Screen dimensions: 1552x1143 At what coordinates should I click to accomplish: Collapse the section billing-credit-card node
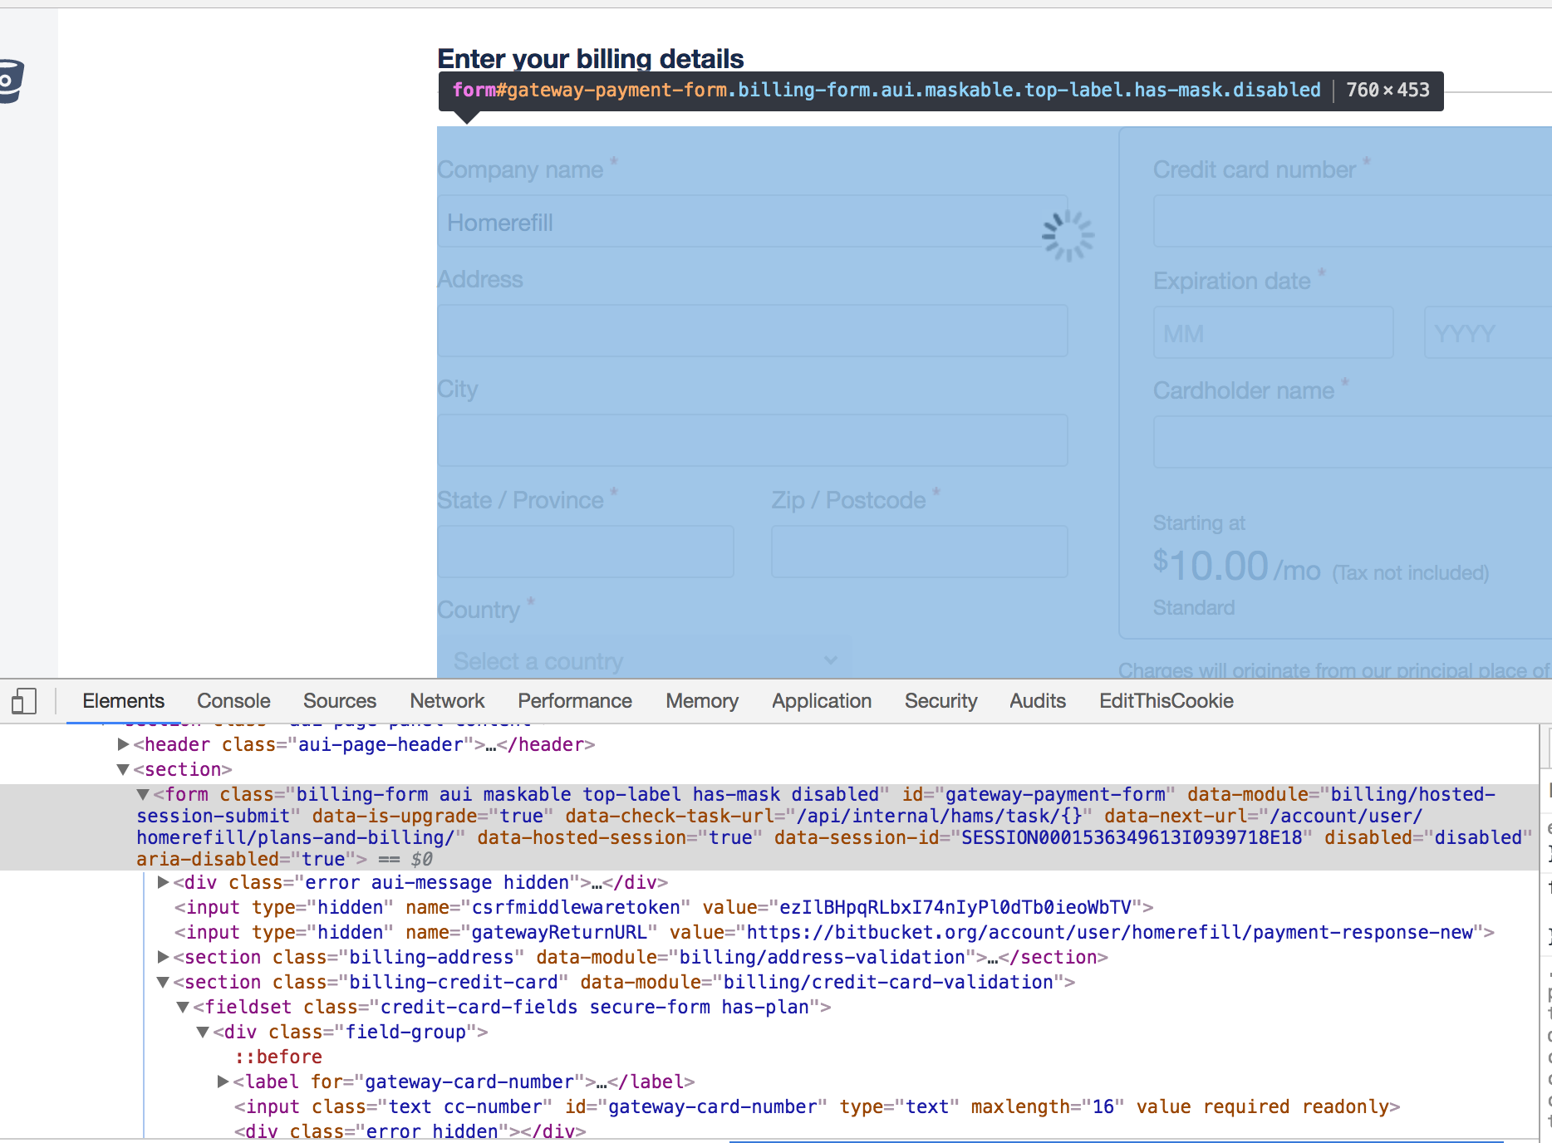pyautogui.click(x=163, y=982)
